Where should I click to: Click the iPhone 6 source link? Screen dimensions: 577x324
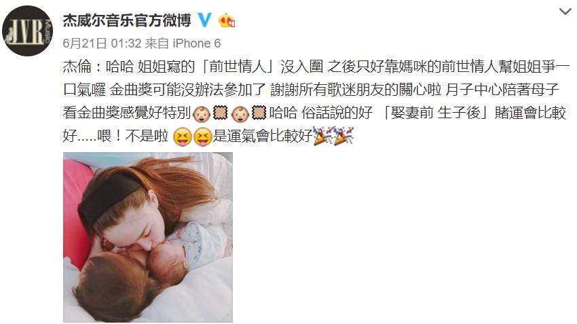pos(197,43)
